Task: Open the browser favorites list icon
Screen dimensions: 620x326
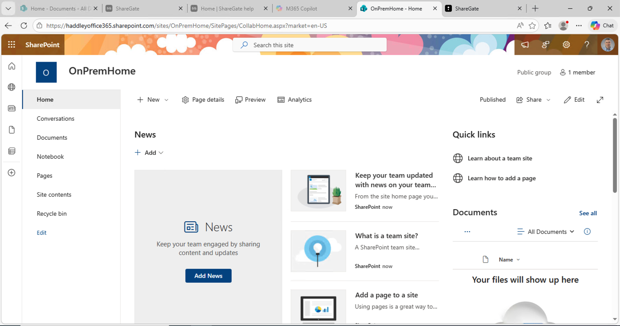Action: [548, 25]
